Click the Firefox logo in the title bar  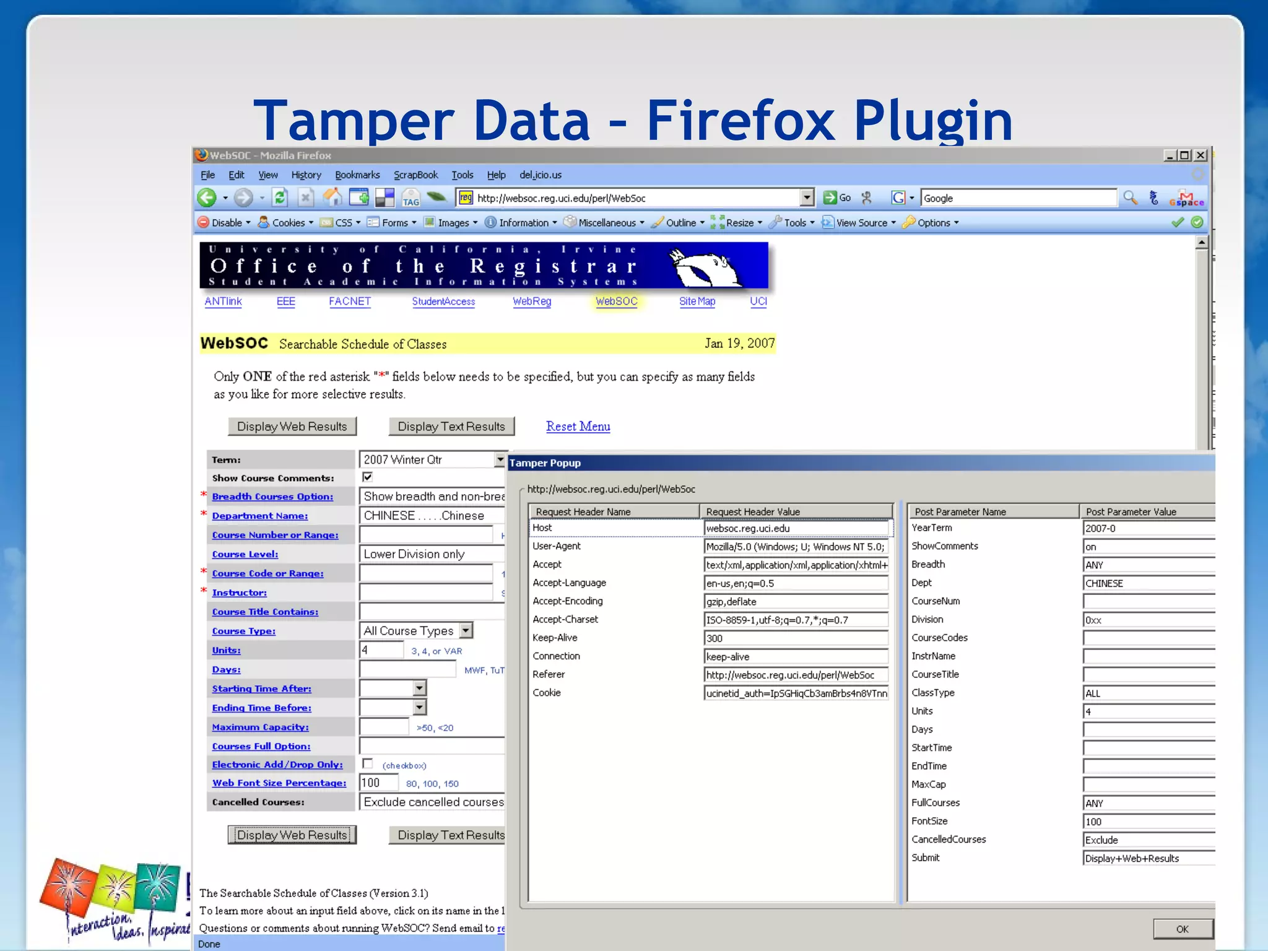click(x=201, y=155)
